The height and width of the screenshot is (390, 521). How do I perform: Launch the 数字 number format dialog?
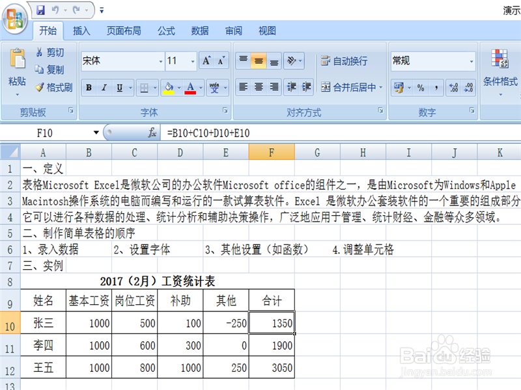472,110
